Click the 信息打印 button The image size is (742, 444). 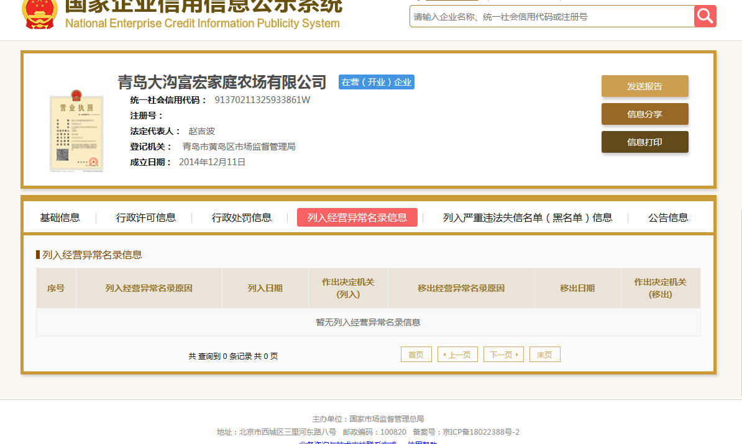[644, 142]
